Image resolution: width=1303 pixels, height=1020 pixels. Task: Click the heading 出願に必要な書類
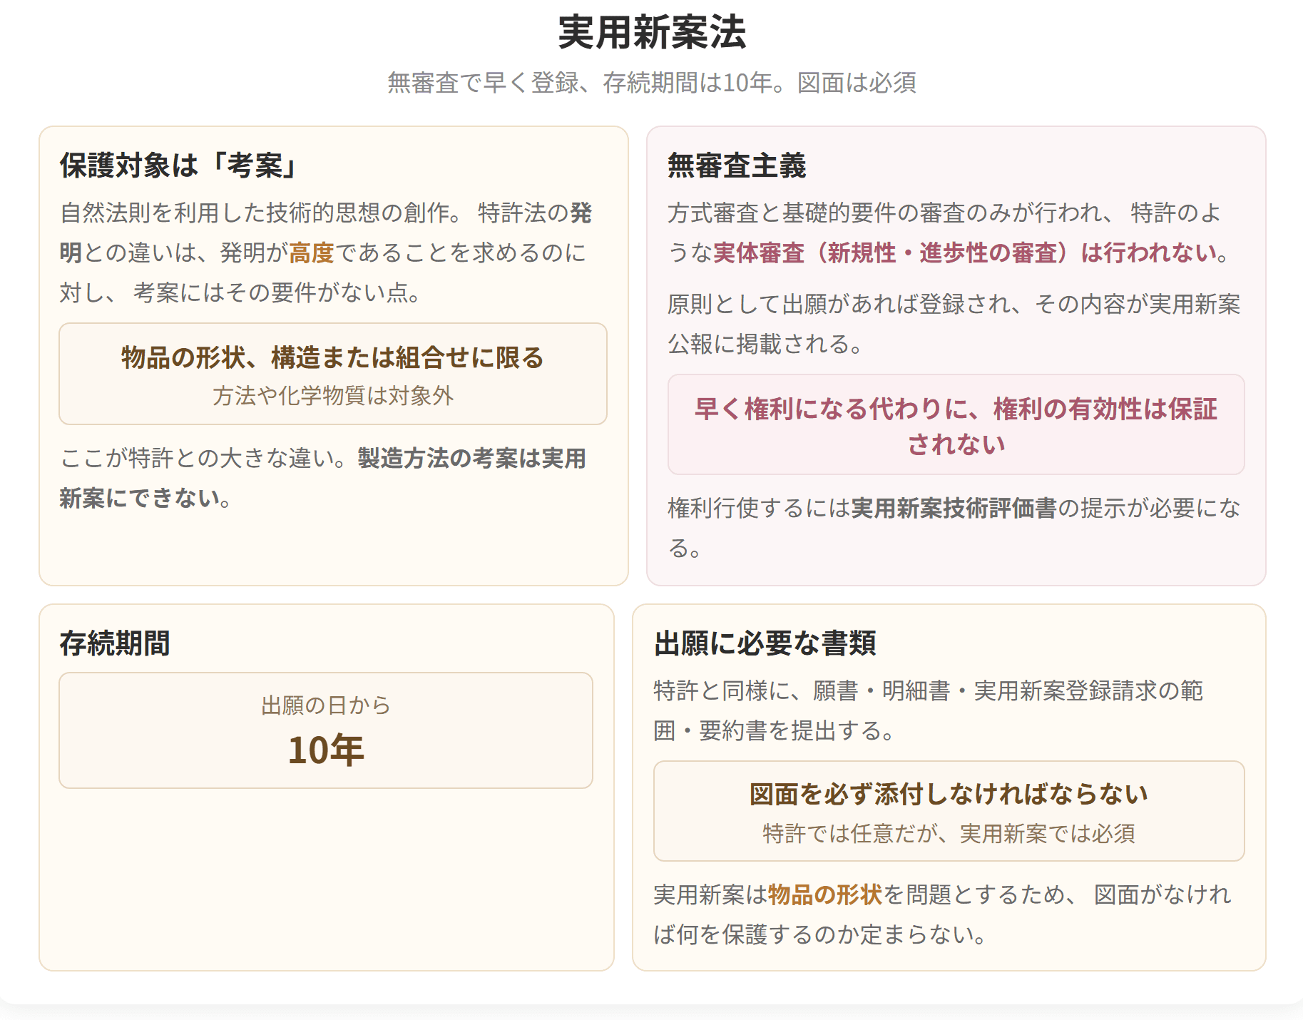tap(765, 643)
